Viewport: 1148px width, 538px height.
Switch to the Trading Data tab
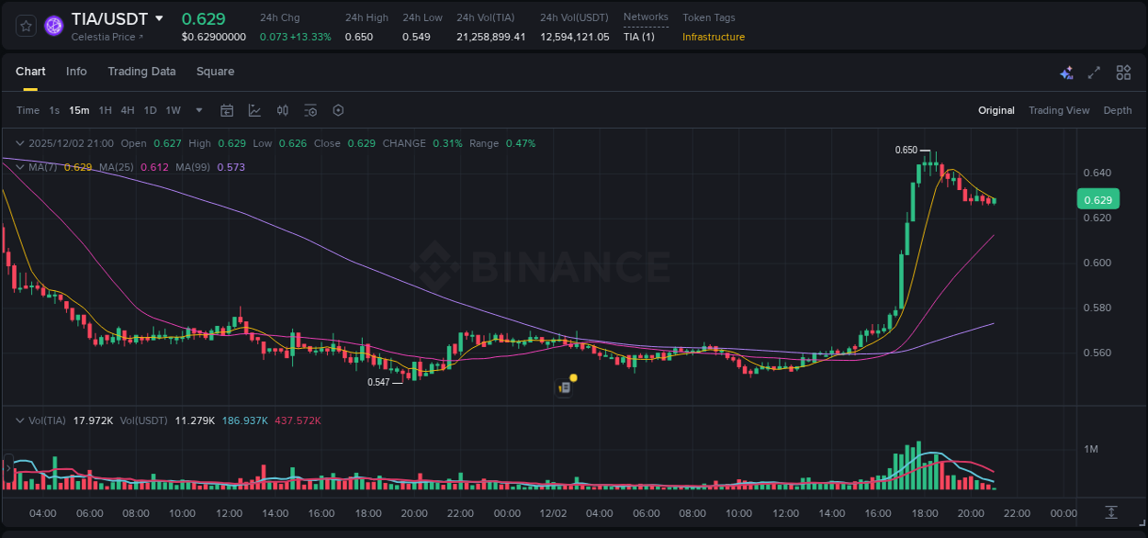coord(141,72)
